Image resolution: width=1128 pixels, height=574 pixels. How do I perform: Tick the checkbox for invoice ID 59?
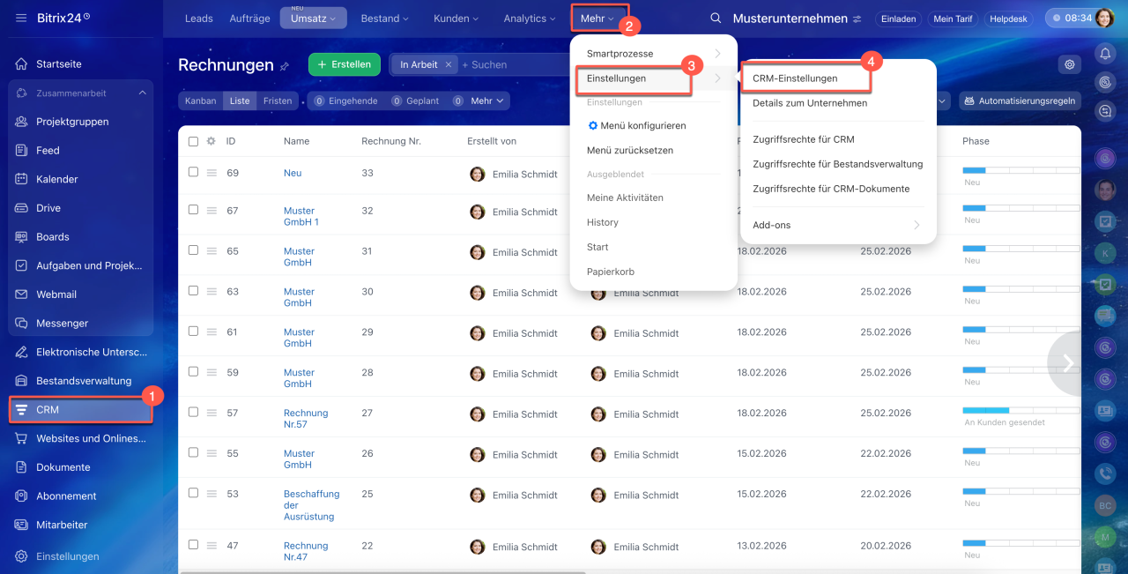pos(193,372)
